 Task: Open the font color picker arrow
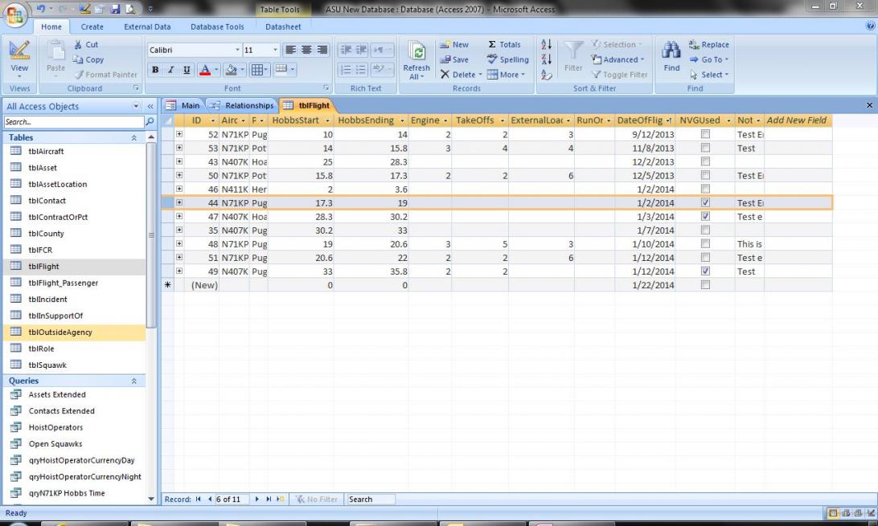(x=216, y=71)
